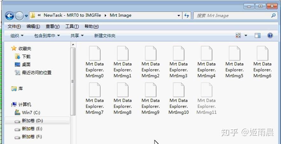Open the 文件(F) menu
Image resolution: width=281 pixels, height=144 pixels.
point(14,27)
